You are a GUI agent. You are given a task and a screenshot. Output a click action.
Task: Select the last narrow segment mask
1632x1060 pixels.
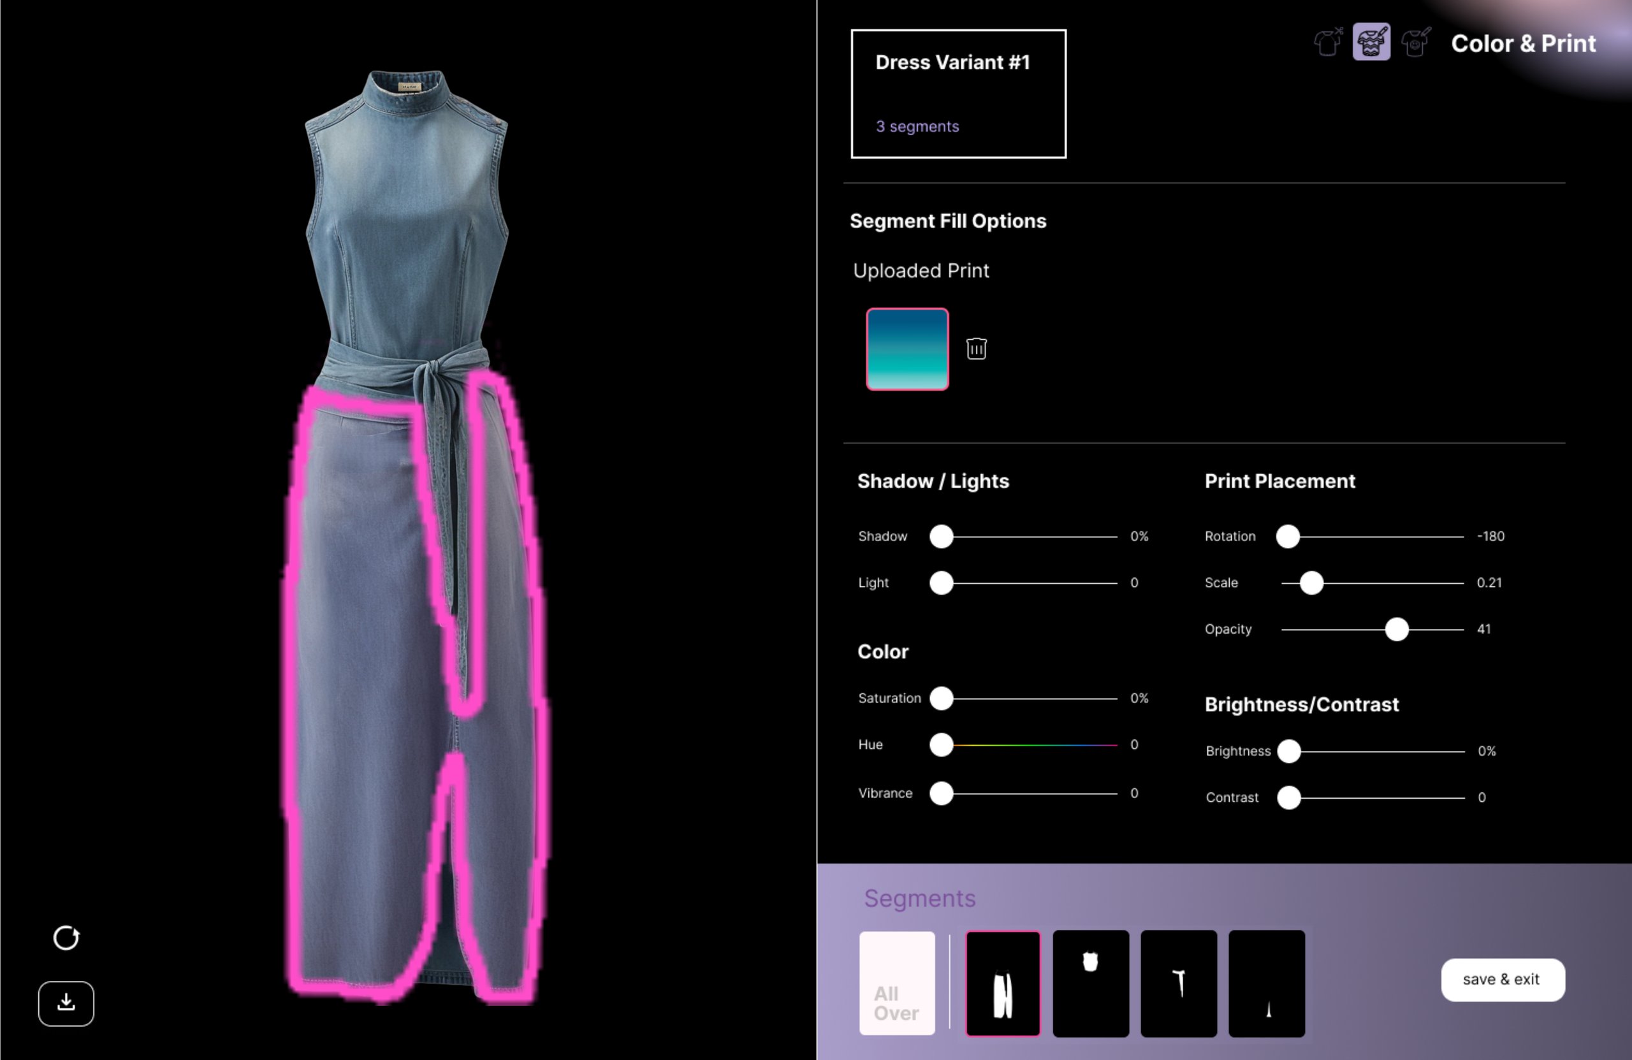coord(1266,984)
